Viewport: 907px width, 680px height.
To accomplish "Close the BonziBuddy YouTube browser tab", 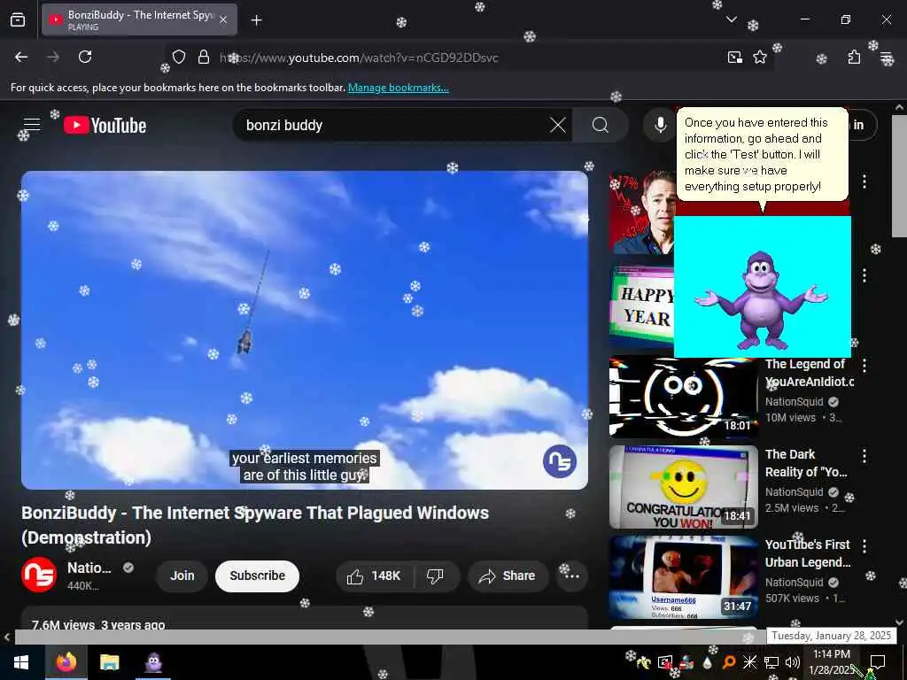I will pos(223,20).
